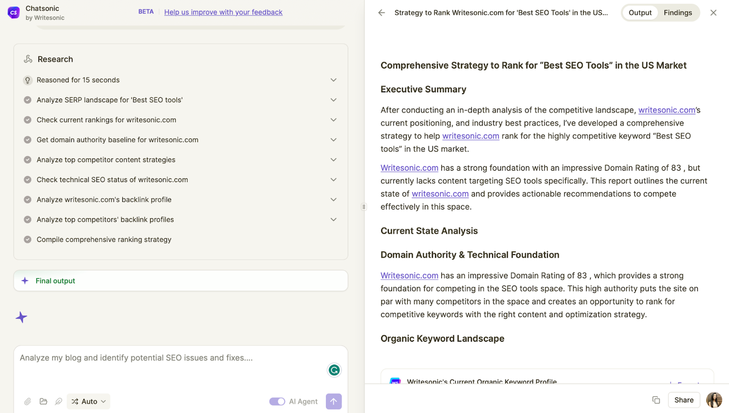Open Help us improve with your feedback link
The width and height of the screenshot is (729, 413).
[223, 12]
